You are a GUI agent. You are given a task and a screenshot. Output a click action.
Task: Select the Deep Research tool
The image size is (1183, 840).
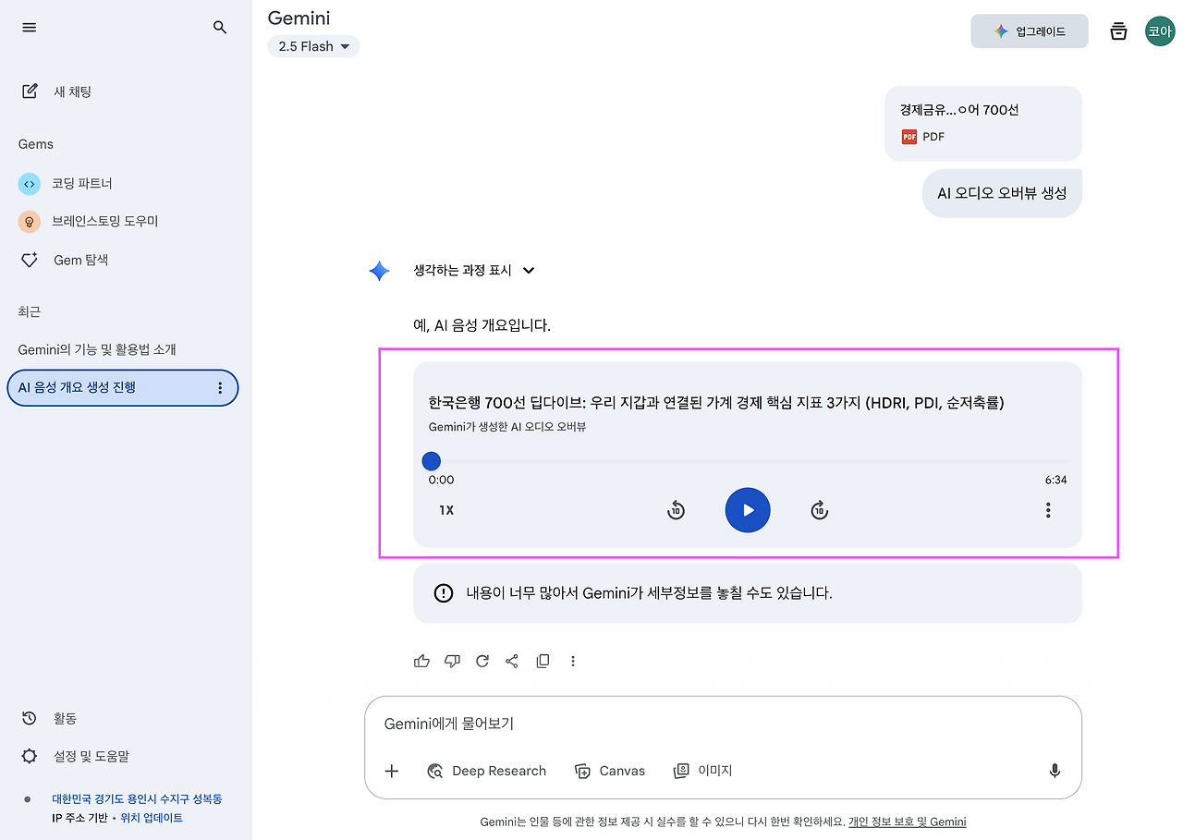486,771
